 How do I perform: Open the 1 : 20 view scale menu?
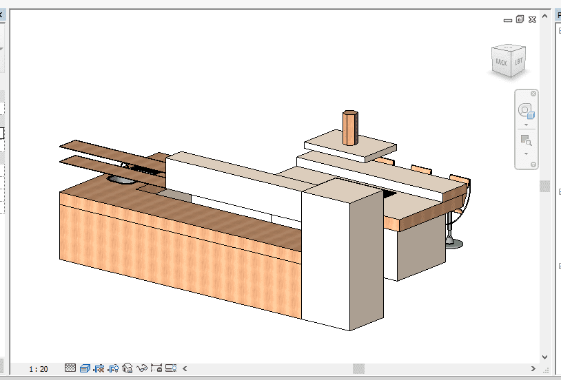pos(39,369)
